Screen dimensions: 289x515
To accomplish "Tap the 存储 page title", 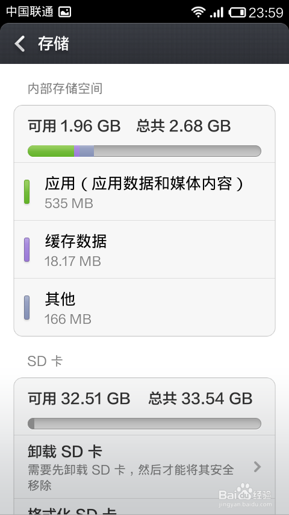I will pyautogui.click(x=54, y=43).
